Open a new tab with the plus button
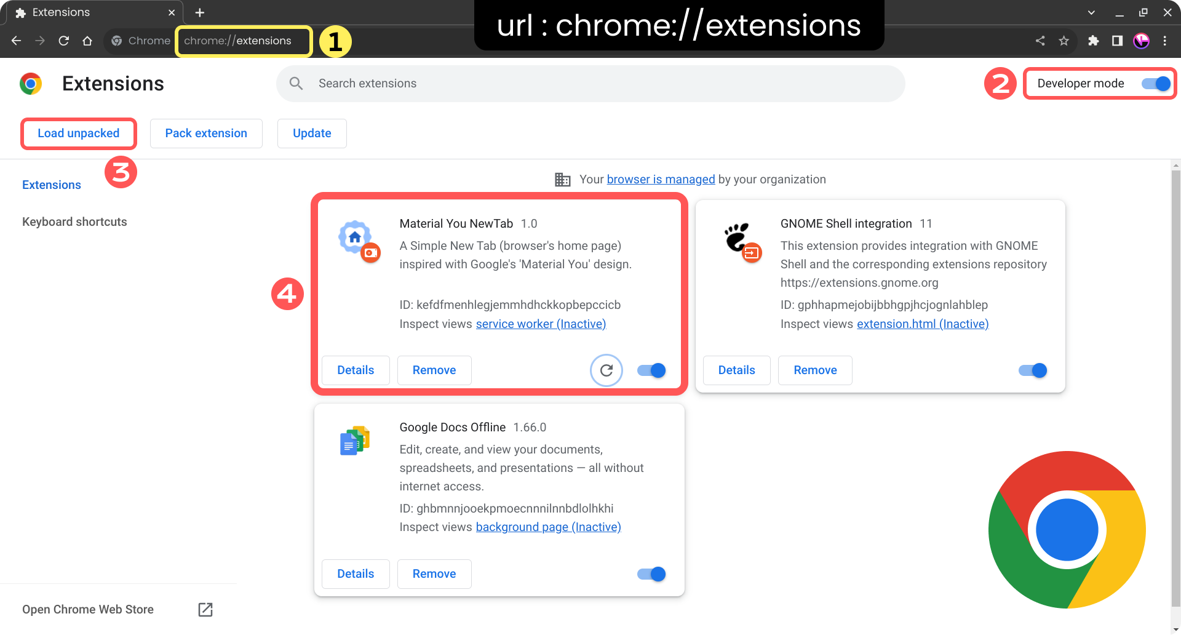The image size is (1181, 635). coord(200,12)
